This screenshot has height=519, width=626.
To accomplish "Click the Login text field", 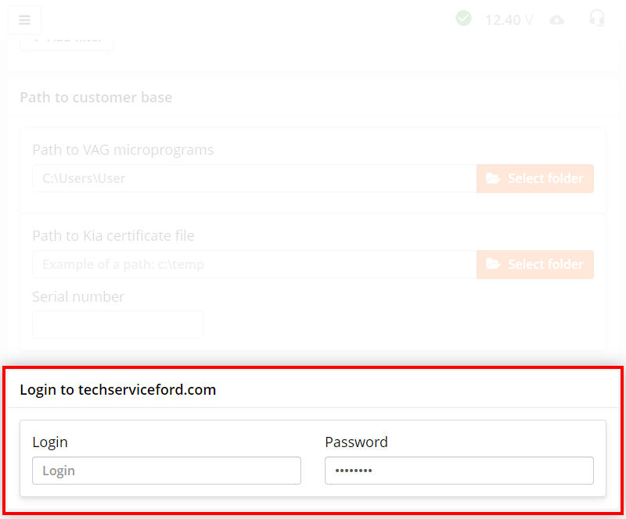I will pos(166,471).
